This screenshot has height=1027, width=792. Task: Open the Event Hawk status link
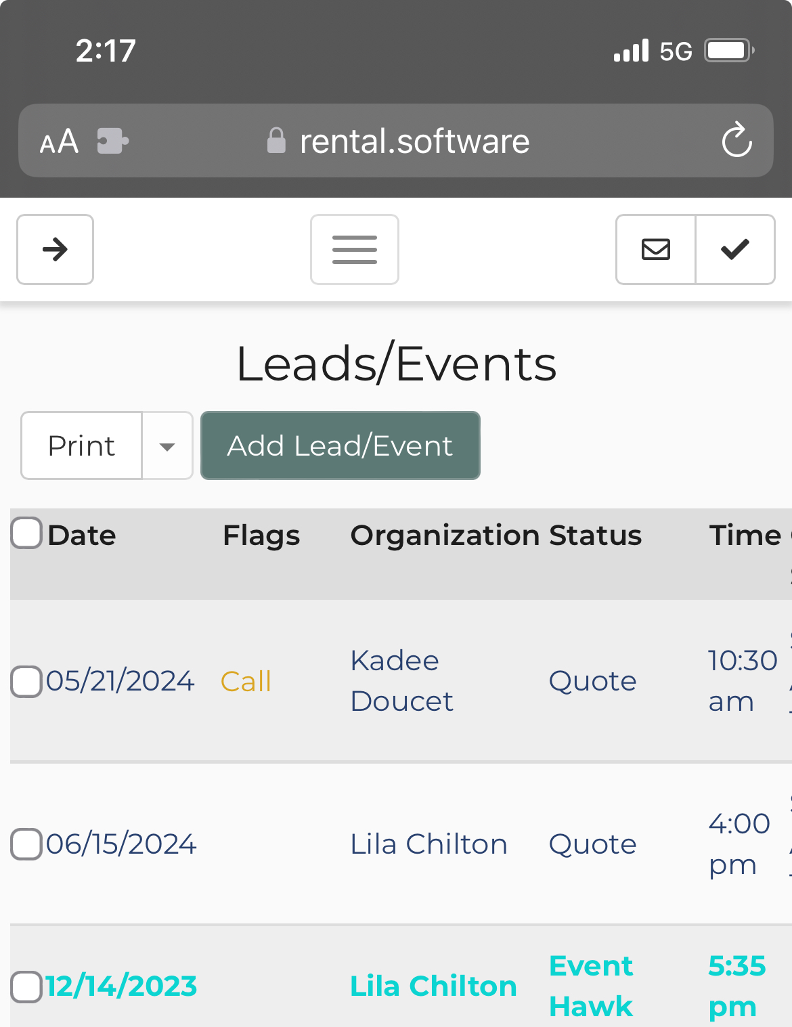coord(591,986)
